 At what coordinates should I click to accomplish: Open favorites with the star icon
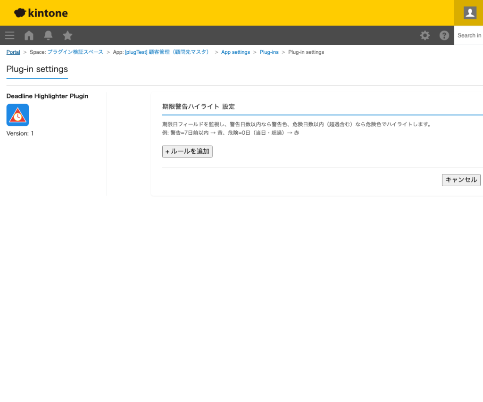pyautogui.click(x=67, y=35)
